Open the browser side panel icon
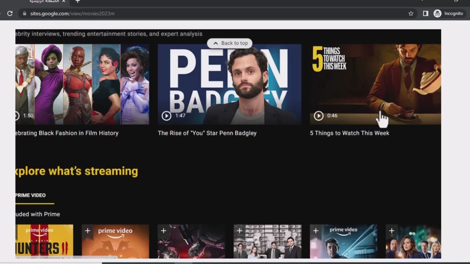Screen dimensions: 470x264 click(x=426, y=14)
